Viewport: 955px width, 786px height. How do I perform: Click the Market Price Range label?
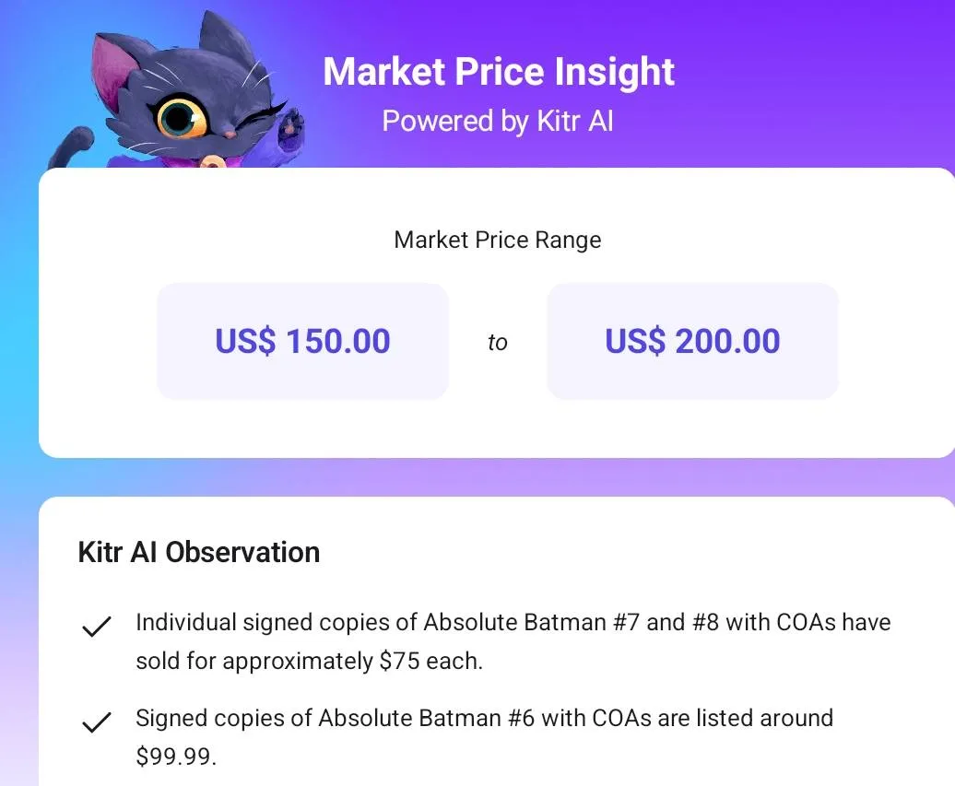point(497,240)
